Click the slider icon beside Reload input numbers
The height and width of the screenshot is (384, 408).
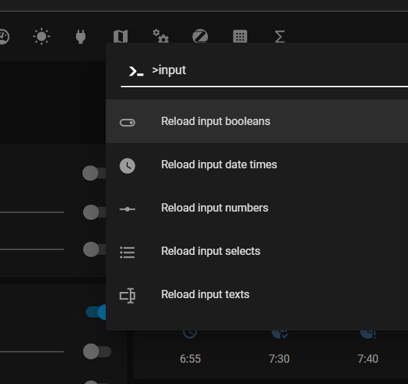pos(127,209)
